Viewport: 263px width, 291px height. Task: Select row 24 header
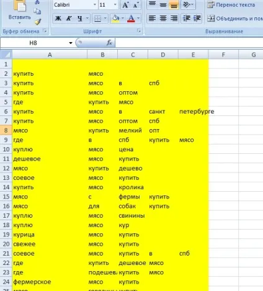[6, 282]
